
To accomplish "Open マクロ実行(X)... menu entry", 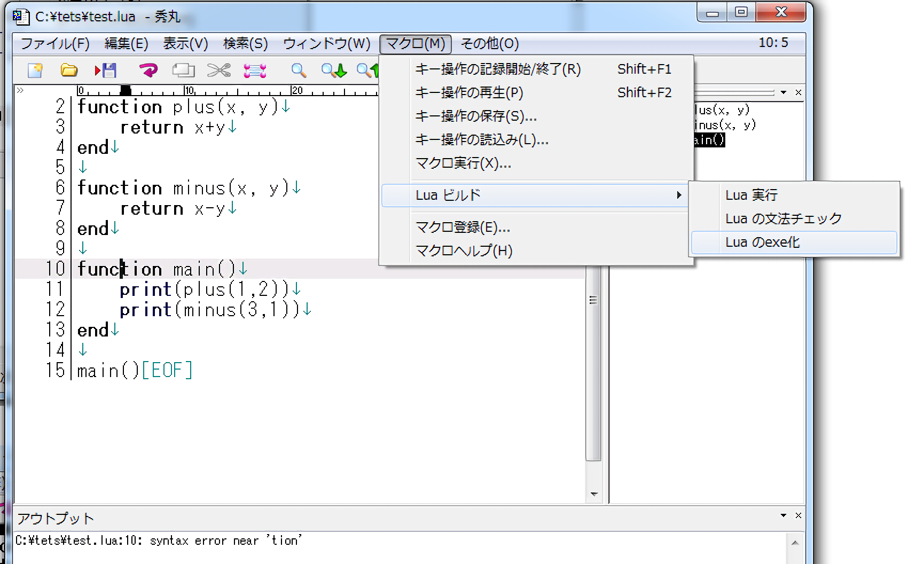I will 463,163.
